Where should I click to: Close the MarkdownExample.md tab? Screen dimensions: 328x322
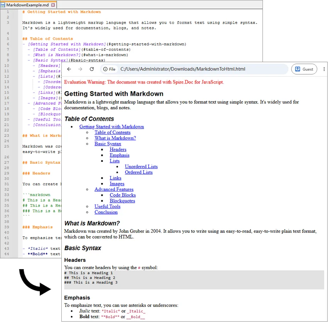(x=53, y=5)
